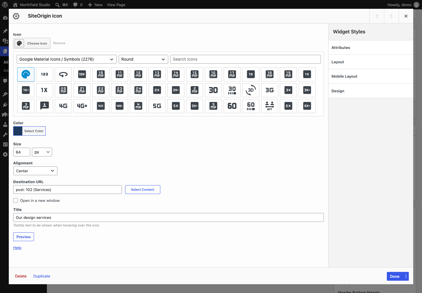Click the Preview button
Viewport: 422px width, 293px height.
pos(23,237)
